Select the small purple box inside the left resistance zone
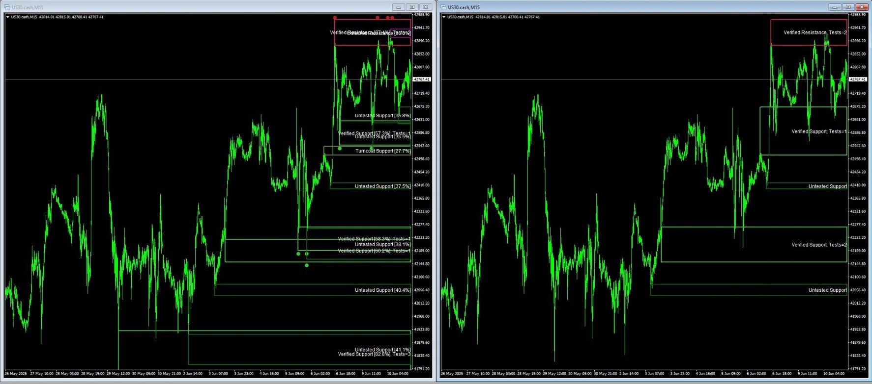Image resolution: width=872 pixels, height=384 pixels. (401, 32)
